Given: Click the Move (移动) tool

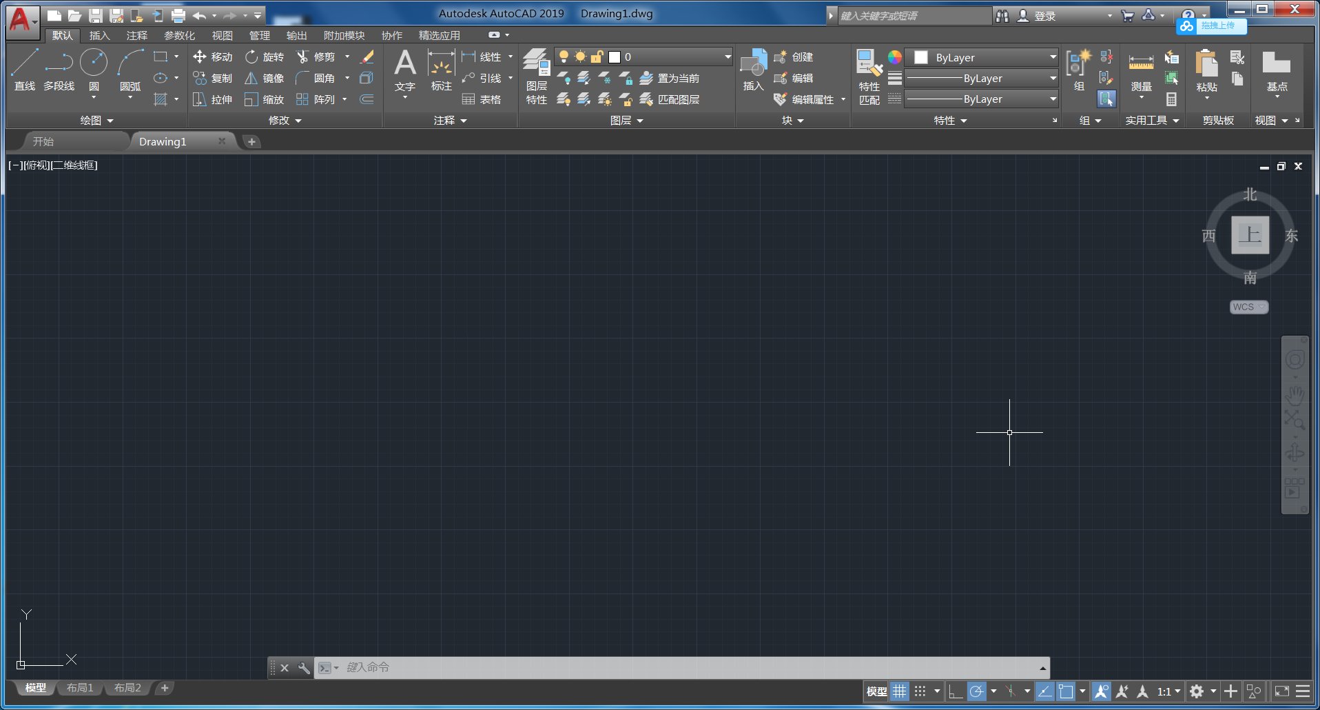Looking at the screenshot, I should coord(213,57).
